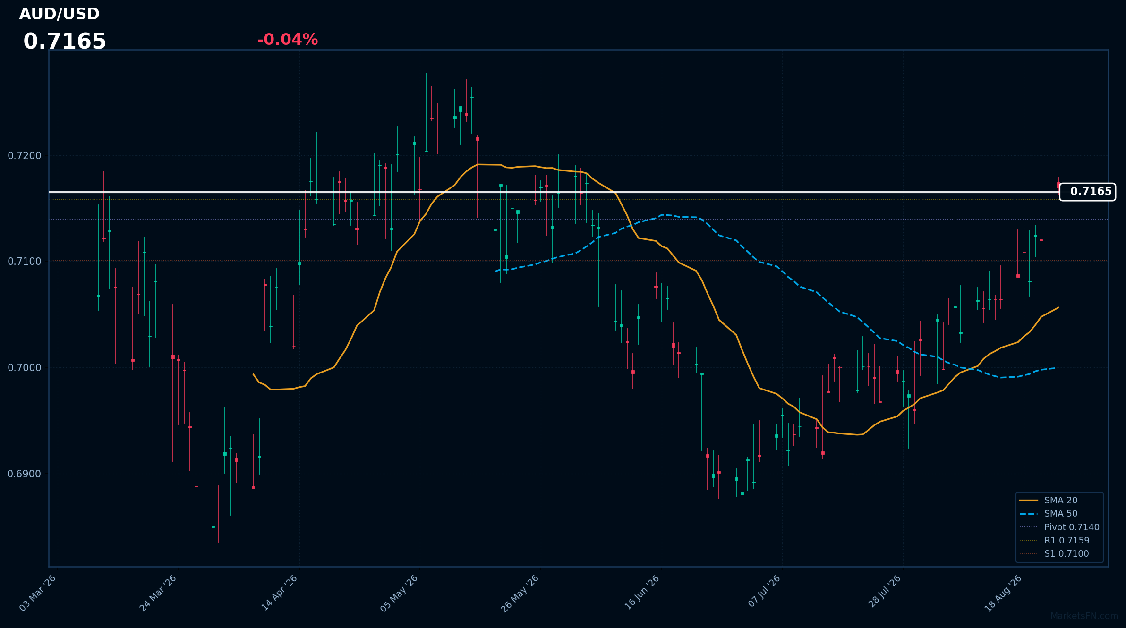Screen dimensions: 1126x628
Task: Click the 24 Mar '26 date label
Action: (x=159, y=593)
